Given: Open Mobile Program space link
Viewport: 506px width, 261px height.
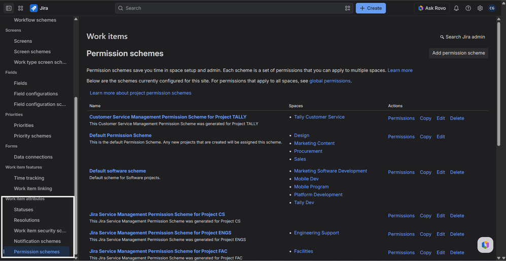Looking at the screenshot, I should (x=311, y=187).
